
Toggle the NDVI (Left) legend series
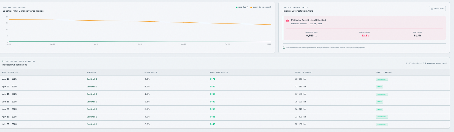click(242, 7)
